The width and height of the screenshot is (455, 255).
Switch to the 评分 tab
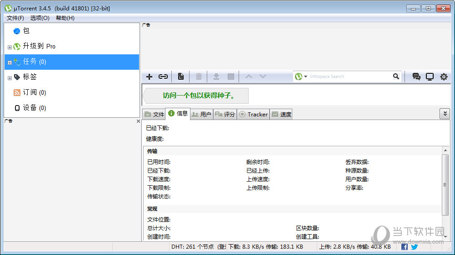point(225,115)
